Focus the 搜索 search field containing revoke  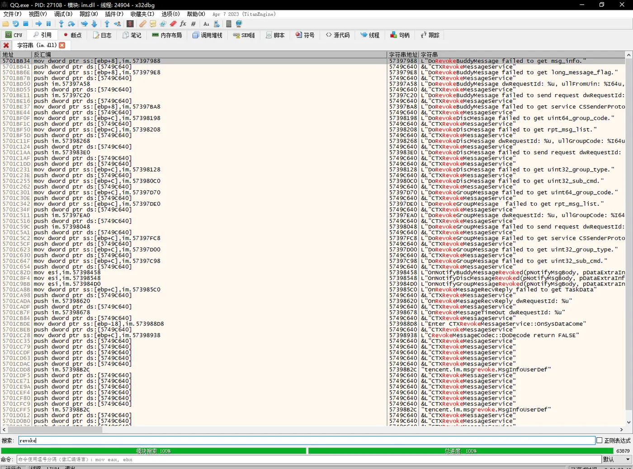(x=307, y=441)
